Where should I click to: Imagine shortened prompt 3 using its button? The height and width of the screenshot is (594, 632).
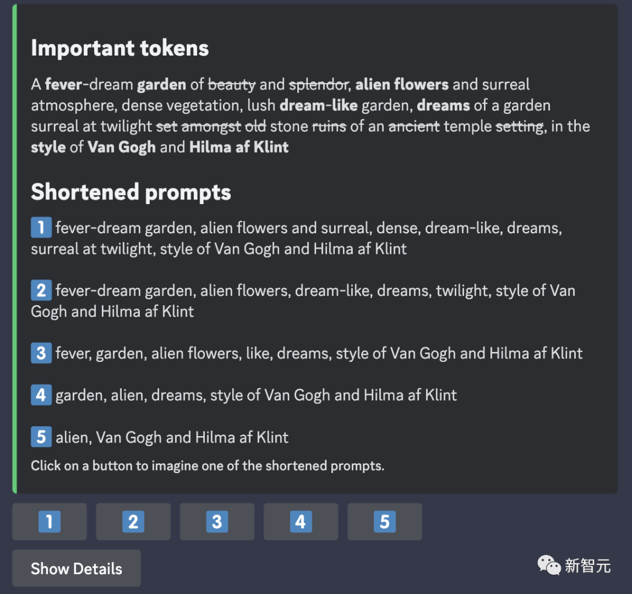[x=217, y=522]
